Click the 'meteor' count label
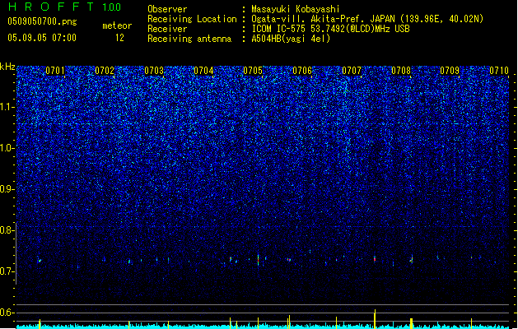Image resolution: width=518 pixels, height=329 pixels. click(x=117, y=25)
